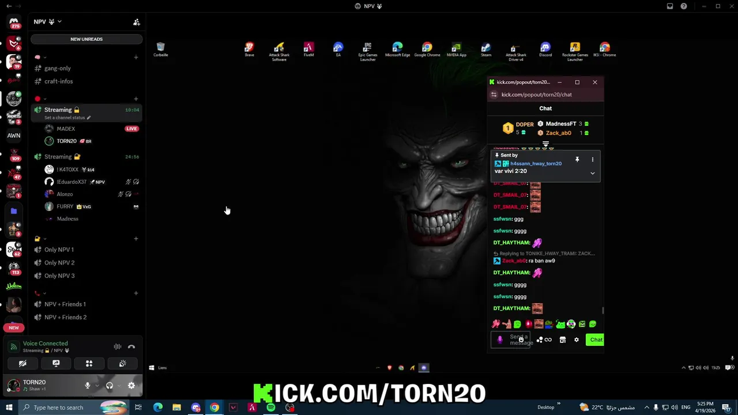The width and height of the screenshot is (738, 415).
Task: Click the Kick popout address bar URL
Action: (x=537, y=95)
